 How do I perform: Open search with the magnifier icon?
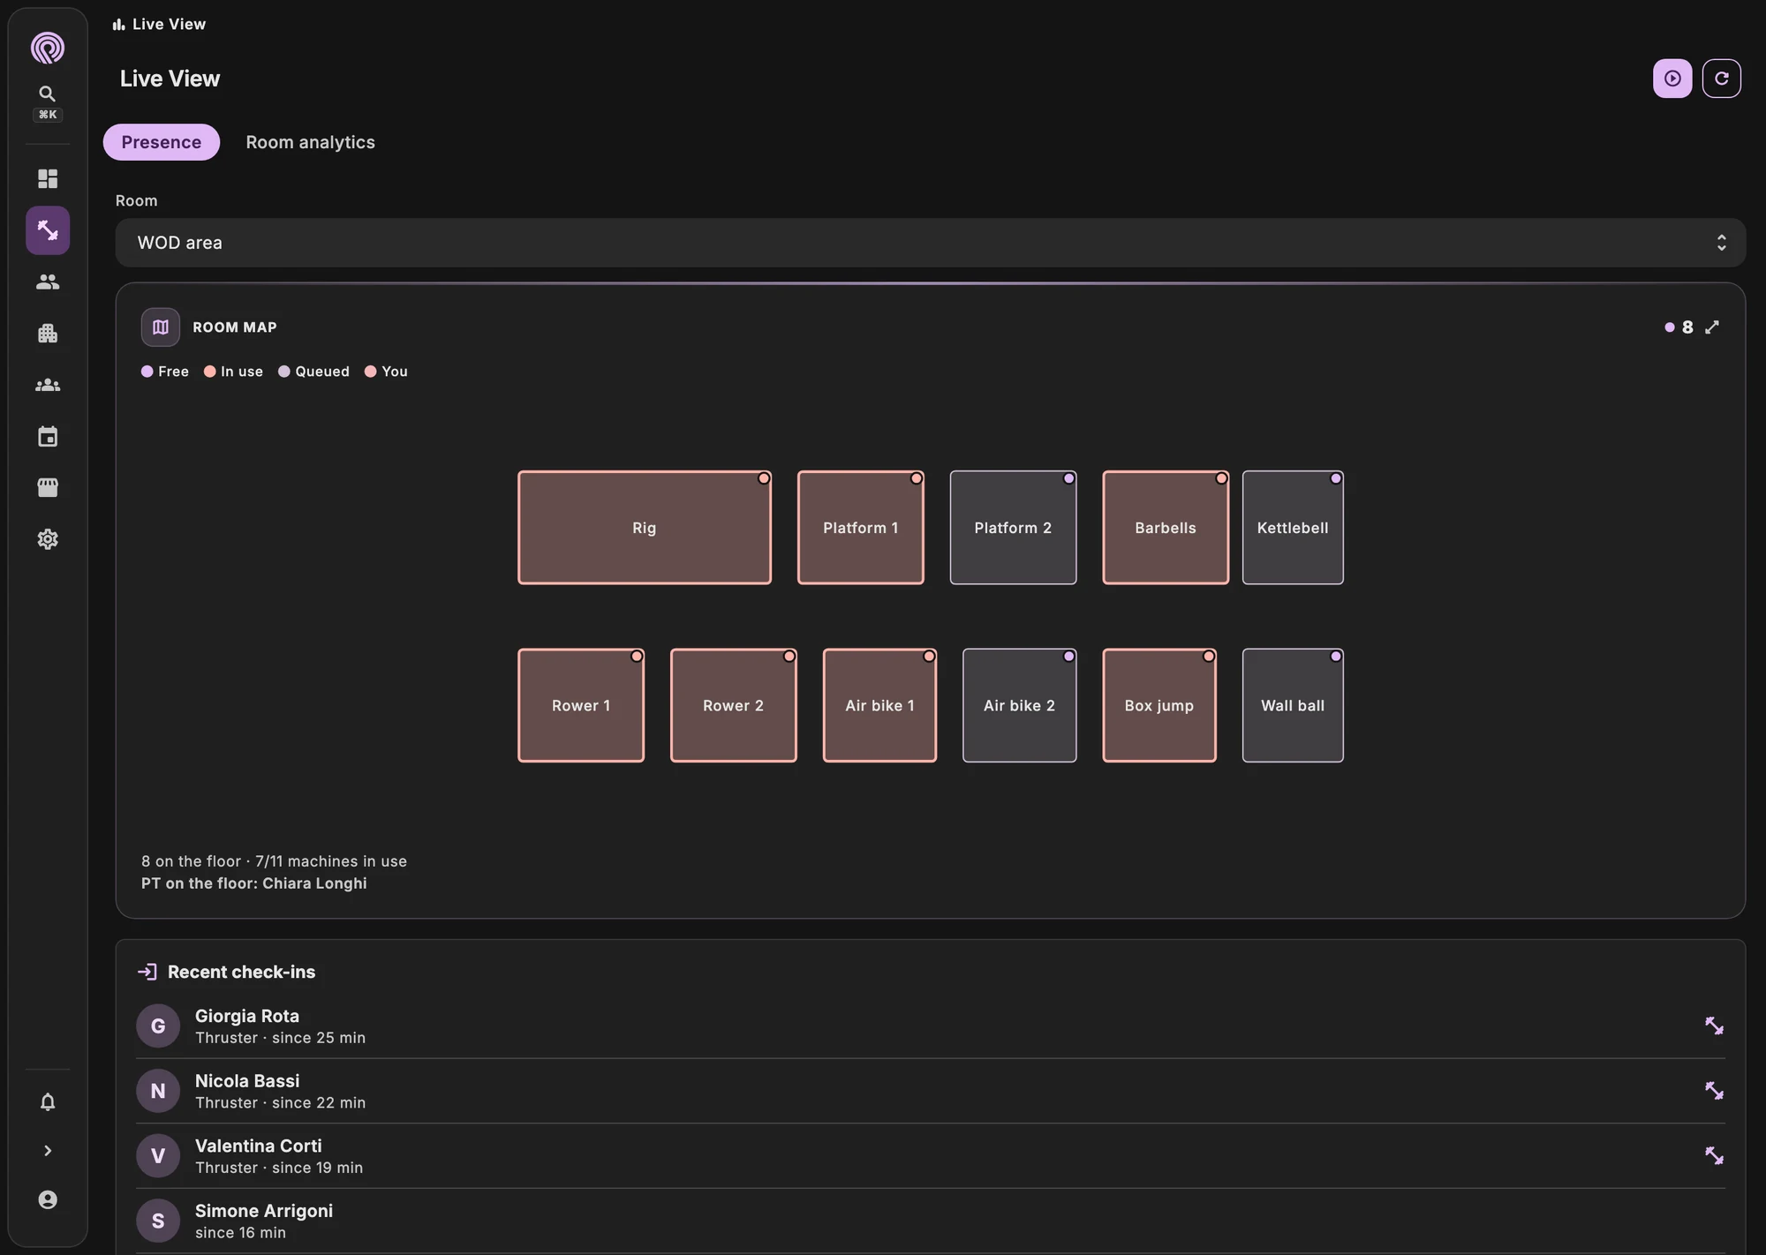48,94
